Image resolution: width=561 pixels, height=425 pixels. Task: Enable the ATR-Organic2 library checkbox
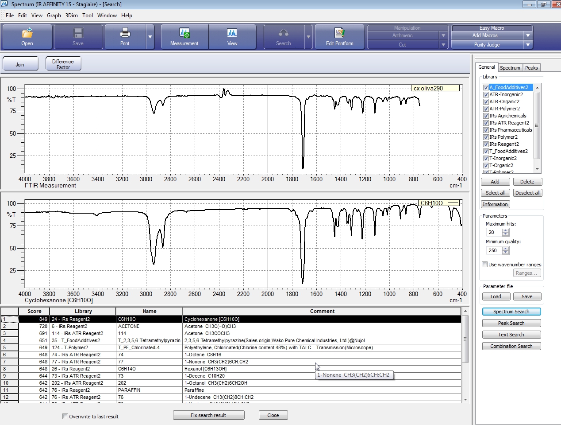485,101
